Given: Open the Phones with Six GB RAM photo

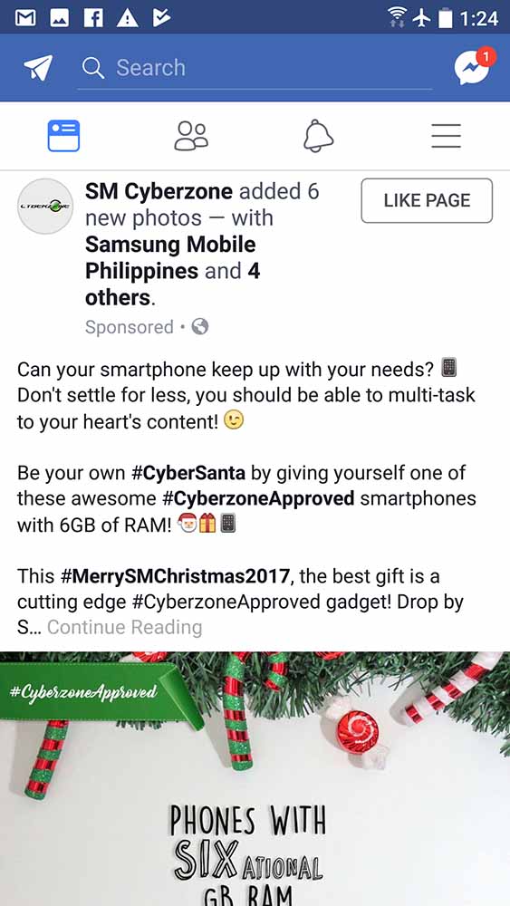Looking at the screenshot, I should tap(255, 778).
